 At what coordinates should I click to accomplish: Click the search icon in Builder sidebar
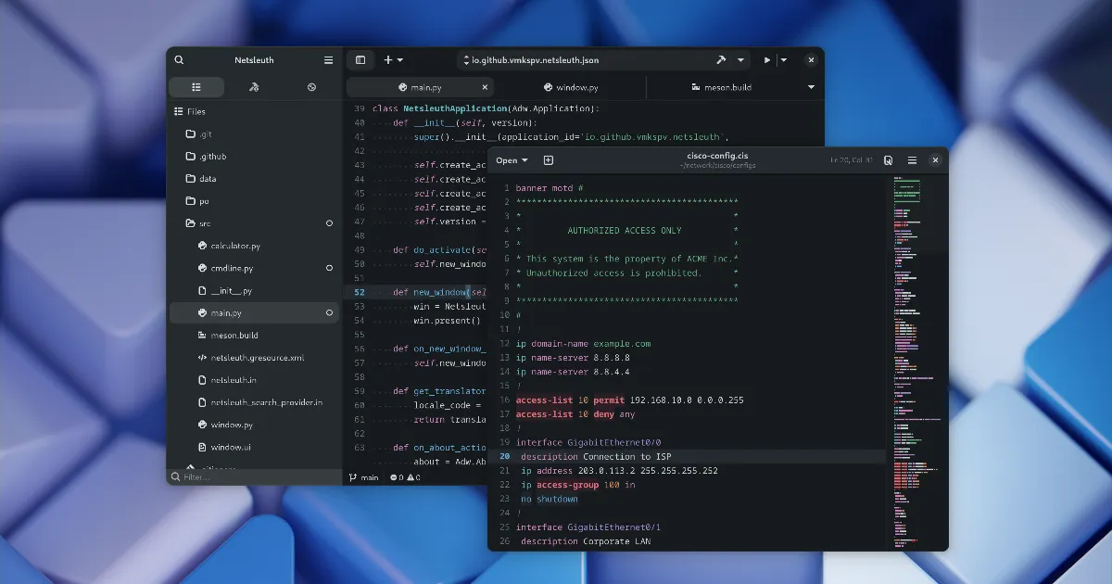pos(179,60)
